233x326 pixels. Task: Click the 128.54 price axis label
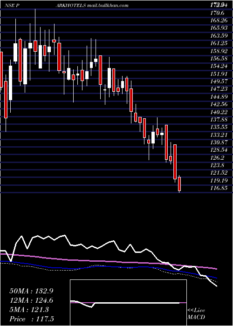tap(219, 150)
